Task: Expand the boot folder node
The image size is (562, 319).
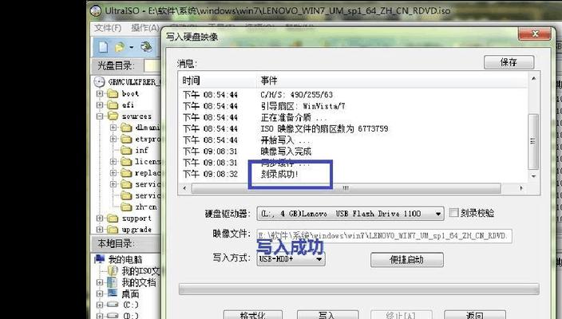Action: [x=100, y=94]
